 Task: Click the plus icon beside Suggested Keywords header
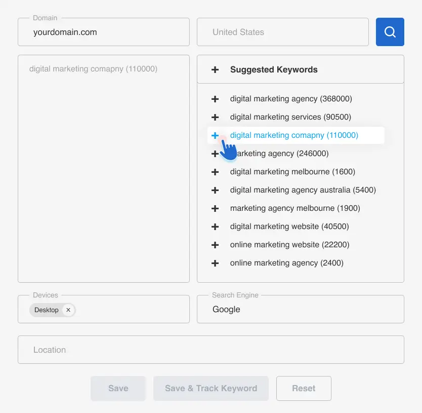[x=215, y=69]
